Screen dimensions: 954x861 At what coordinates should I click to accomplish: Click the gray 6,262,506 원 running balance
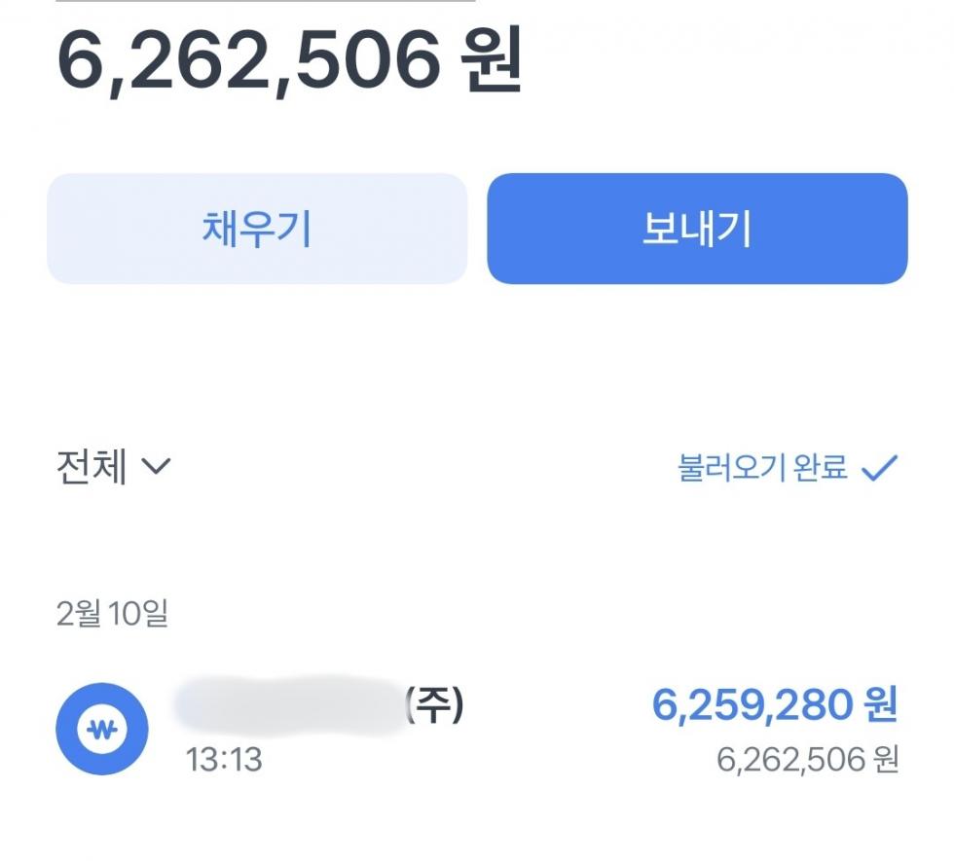click(x=807, y=760)
